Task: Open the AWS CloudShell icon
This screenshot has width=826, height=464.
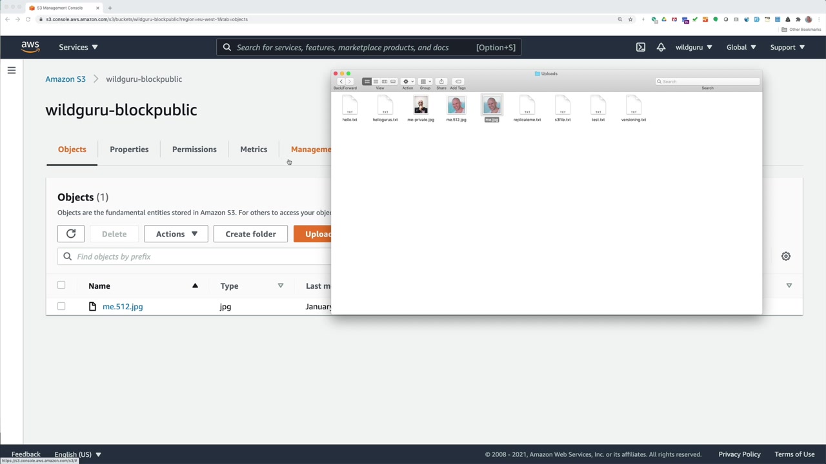Action: pyautogui.click(x=640, y=47)
